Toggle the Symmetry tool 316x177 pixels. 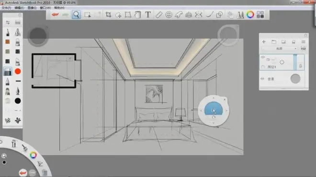(199, 15)
